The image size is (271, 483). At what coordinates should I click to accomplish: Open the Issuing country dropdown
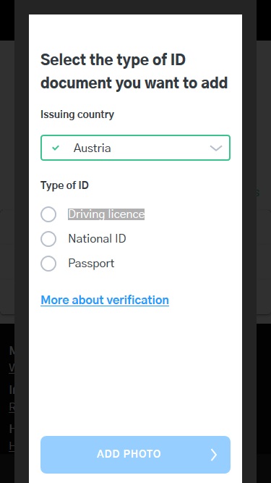pyautogui.click(x=136, y=148)
